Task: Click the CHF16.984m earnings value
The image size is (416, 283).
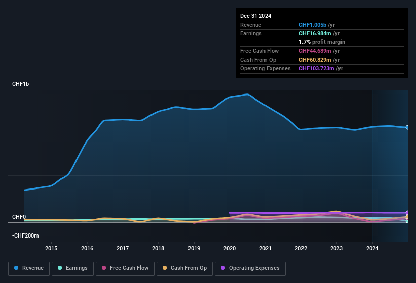Action: coord(315,33)
